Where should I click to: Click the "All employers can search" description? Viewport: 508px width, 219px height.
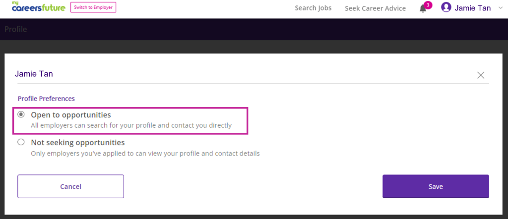coord(131,125)
